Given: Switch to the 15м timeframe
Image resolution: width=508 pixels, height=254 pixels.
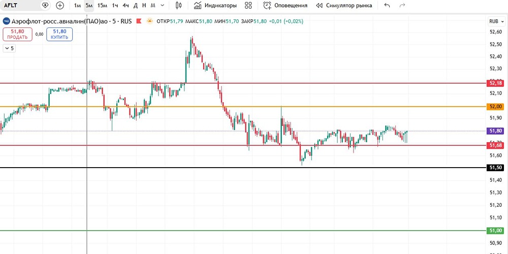Looking at the screenshot, I should pyautogui.click(x=102, y=6).
